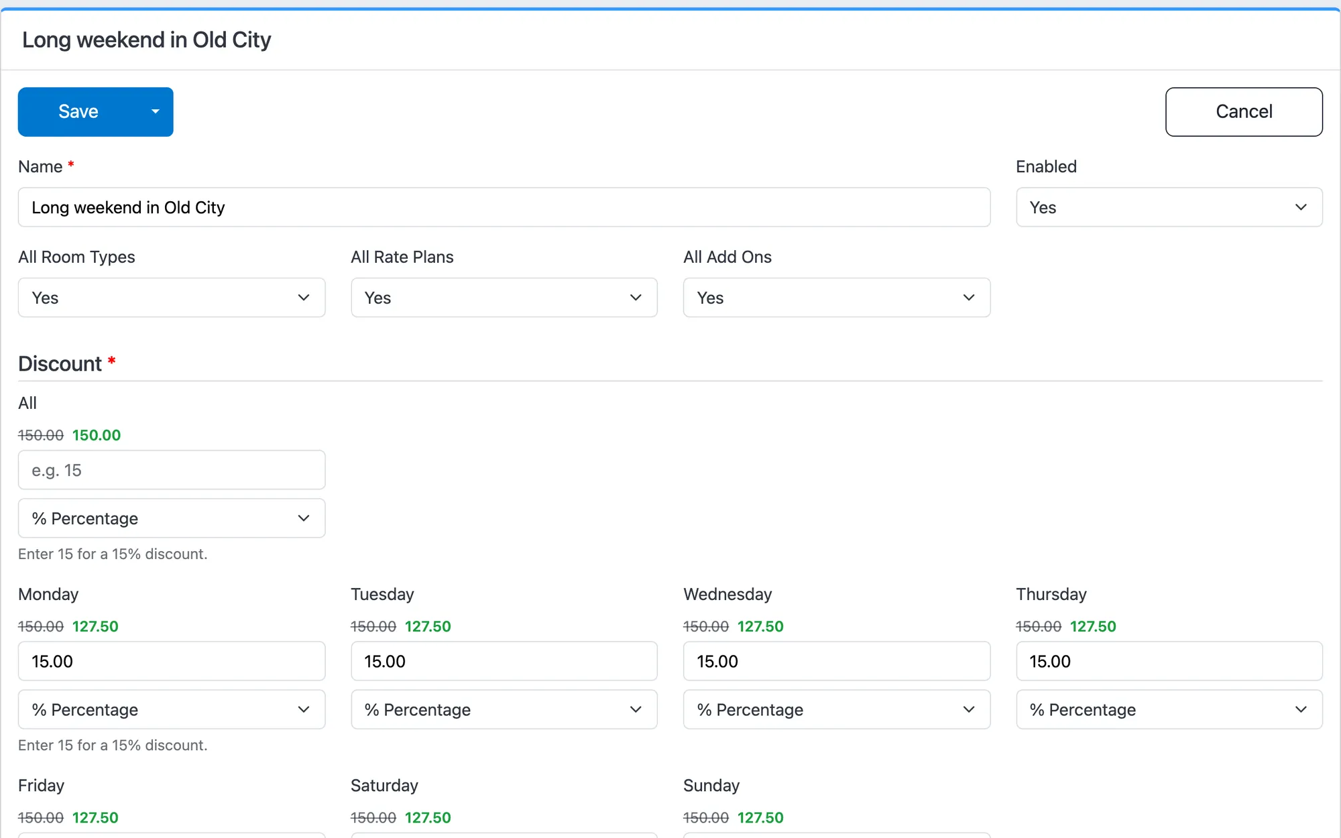
Task: Click the 'Saturday' label
Action: coord(384,785)
